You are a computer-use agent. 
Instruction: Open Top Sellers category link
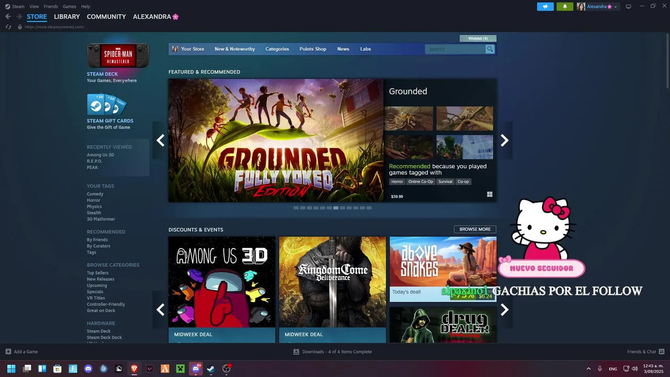98,273
